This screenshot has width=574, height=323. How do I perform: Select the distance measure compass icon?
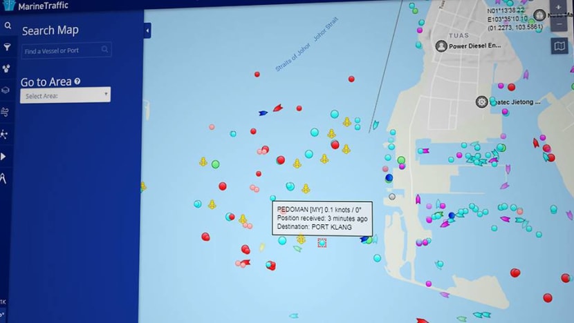coord(3,178)
